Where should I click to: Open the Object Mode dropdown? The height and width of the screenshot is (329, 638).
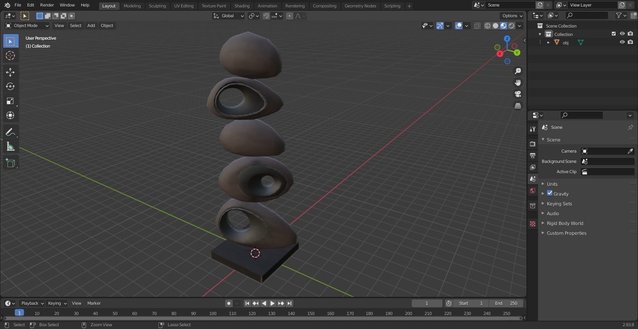(27, 26)
